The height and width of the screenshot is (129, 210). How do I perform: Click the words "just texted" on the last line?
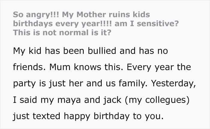click(x=36, y=116)
